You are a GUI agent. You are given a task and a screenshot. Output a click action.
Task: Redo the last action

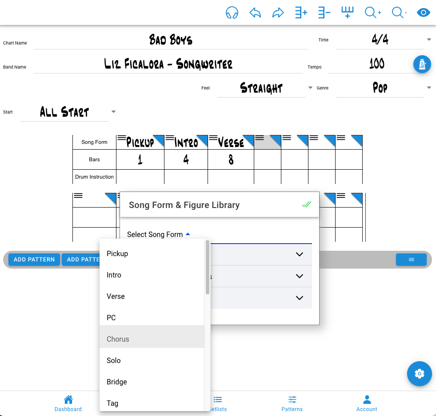pyautogui.click(x=278, y=12)
